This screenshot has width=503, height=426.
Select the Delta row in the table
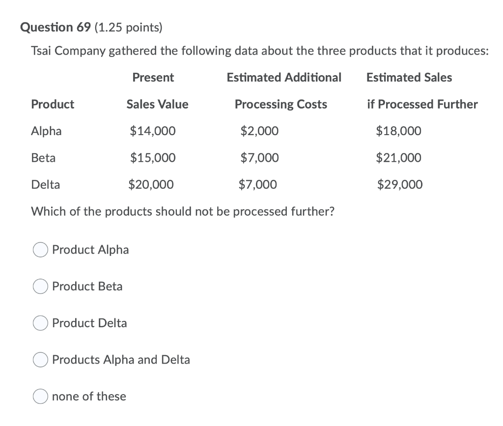tap(46, 184)
